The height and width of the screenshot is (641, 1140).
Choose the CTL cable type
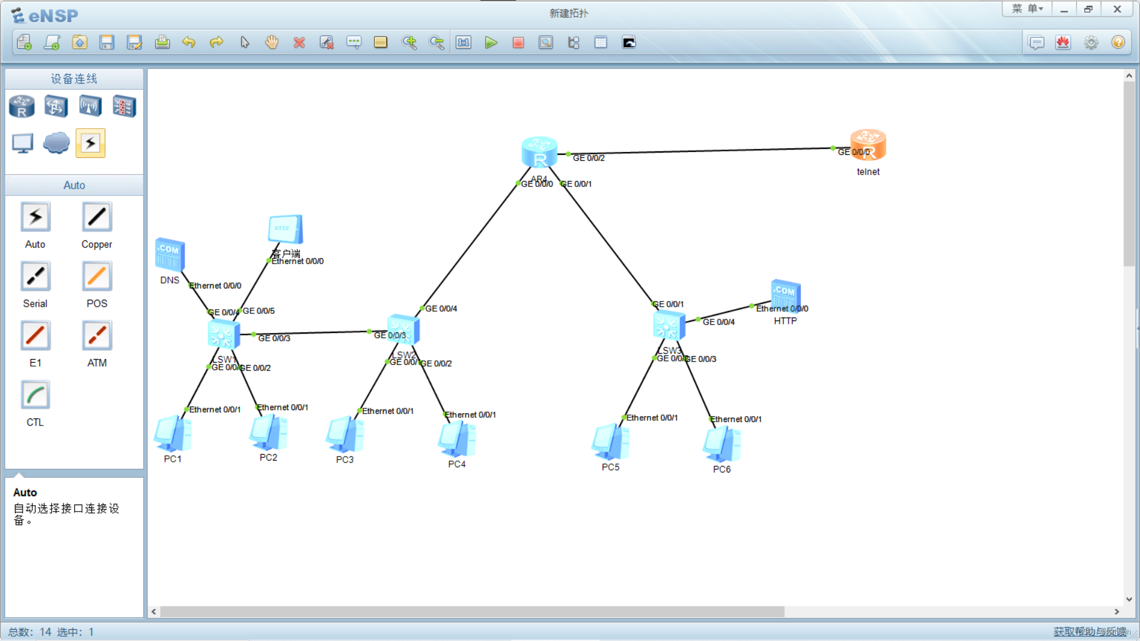(35, 396)
